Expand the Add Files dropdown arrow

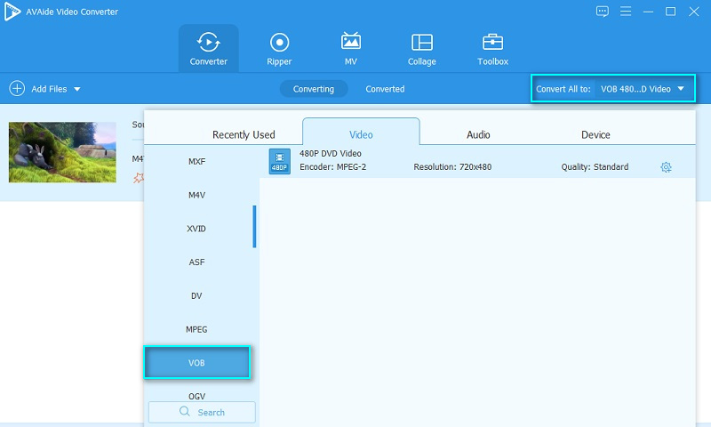[x=77, y=89]
